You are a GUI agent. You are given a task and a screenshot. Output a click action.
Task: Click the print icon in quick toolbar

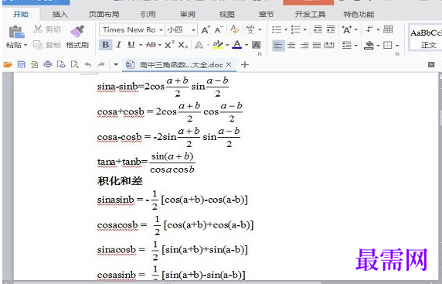pos(48,65)
